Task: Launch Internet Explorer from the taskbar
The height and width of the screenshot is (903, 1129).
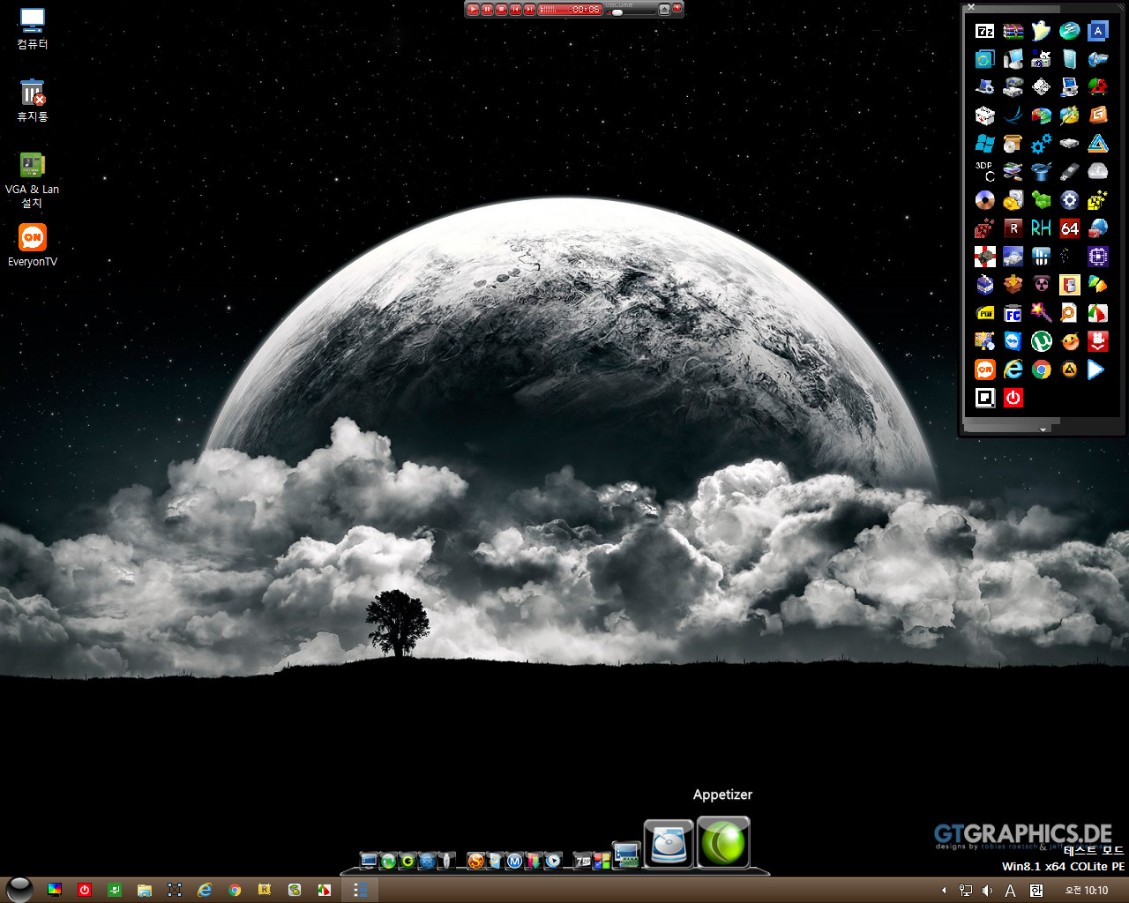Action: point(205,890)
